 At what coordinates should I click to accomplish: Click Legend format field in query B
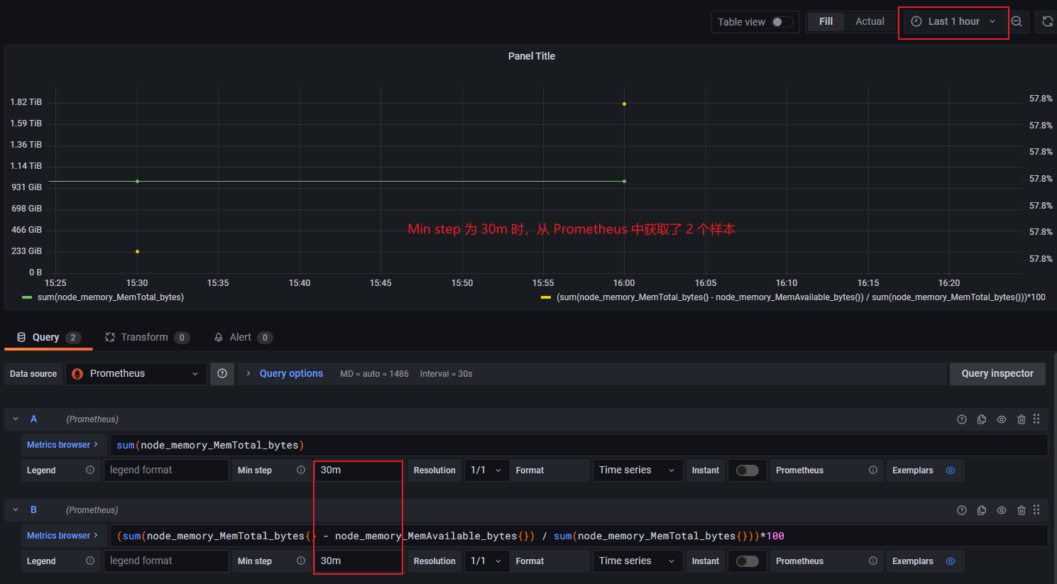(x=166, y=561)
